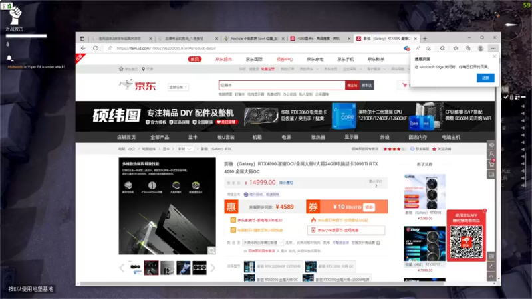Expand the 全部分类 category dropdown
Viewport: 532px width, 299px height.
point(178,87)
